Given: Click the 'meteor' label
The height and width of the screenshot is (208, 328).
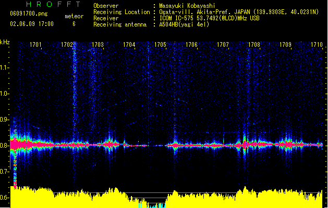Looking at the screenshot, I should [74, 16].
